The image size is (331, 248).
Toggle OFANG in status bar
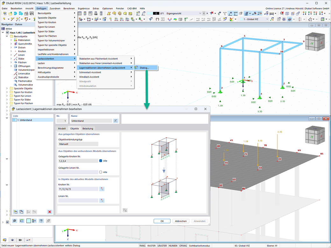coord(183,246)
